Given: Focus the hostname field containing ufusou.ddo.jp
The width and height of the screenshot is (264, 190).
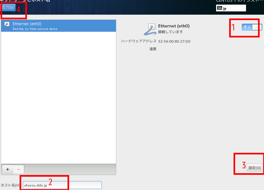Looking at the screenshot, I should point(62,185).
